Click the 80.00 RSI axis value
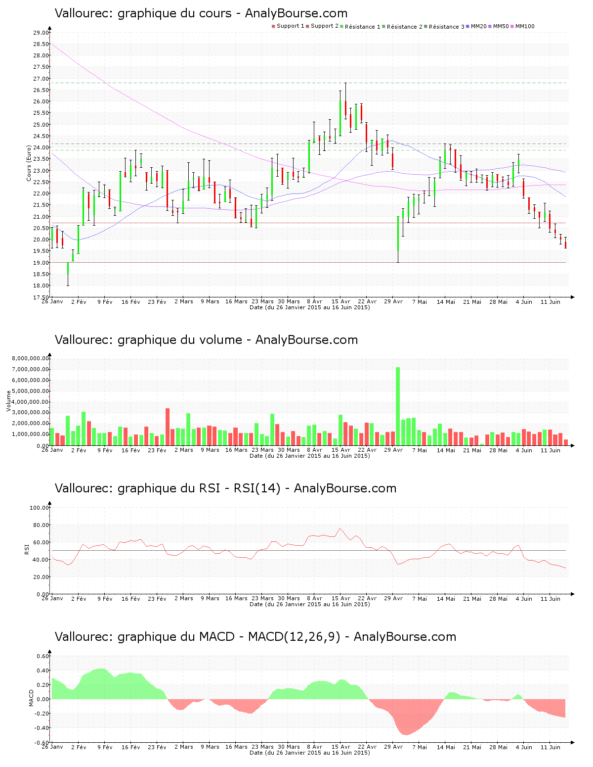 41,525
